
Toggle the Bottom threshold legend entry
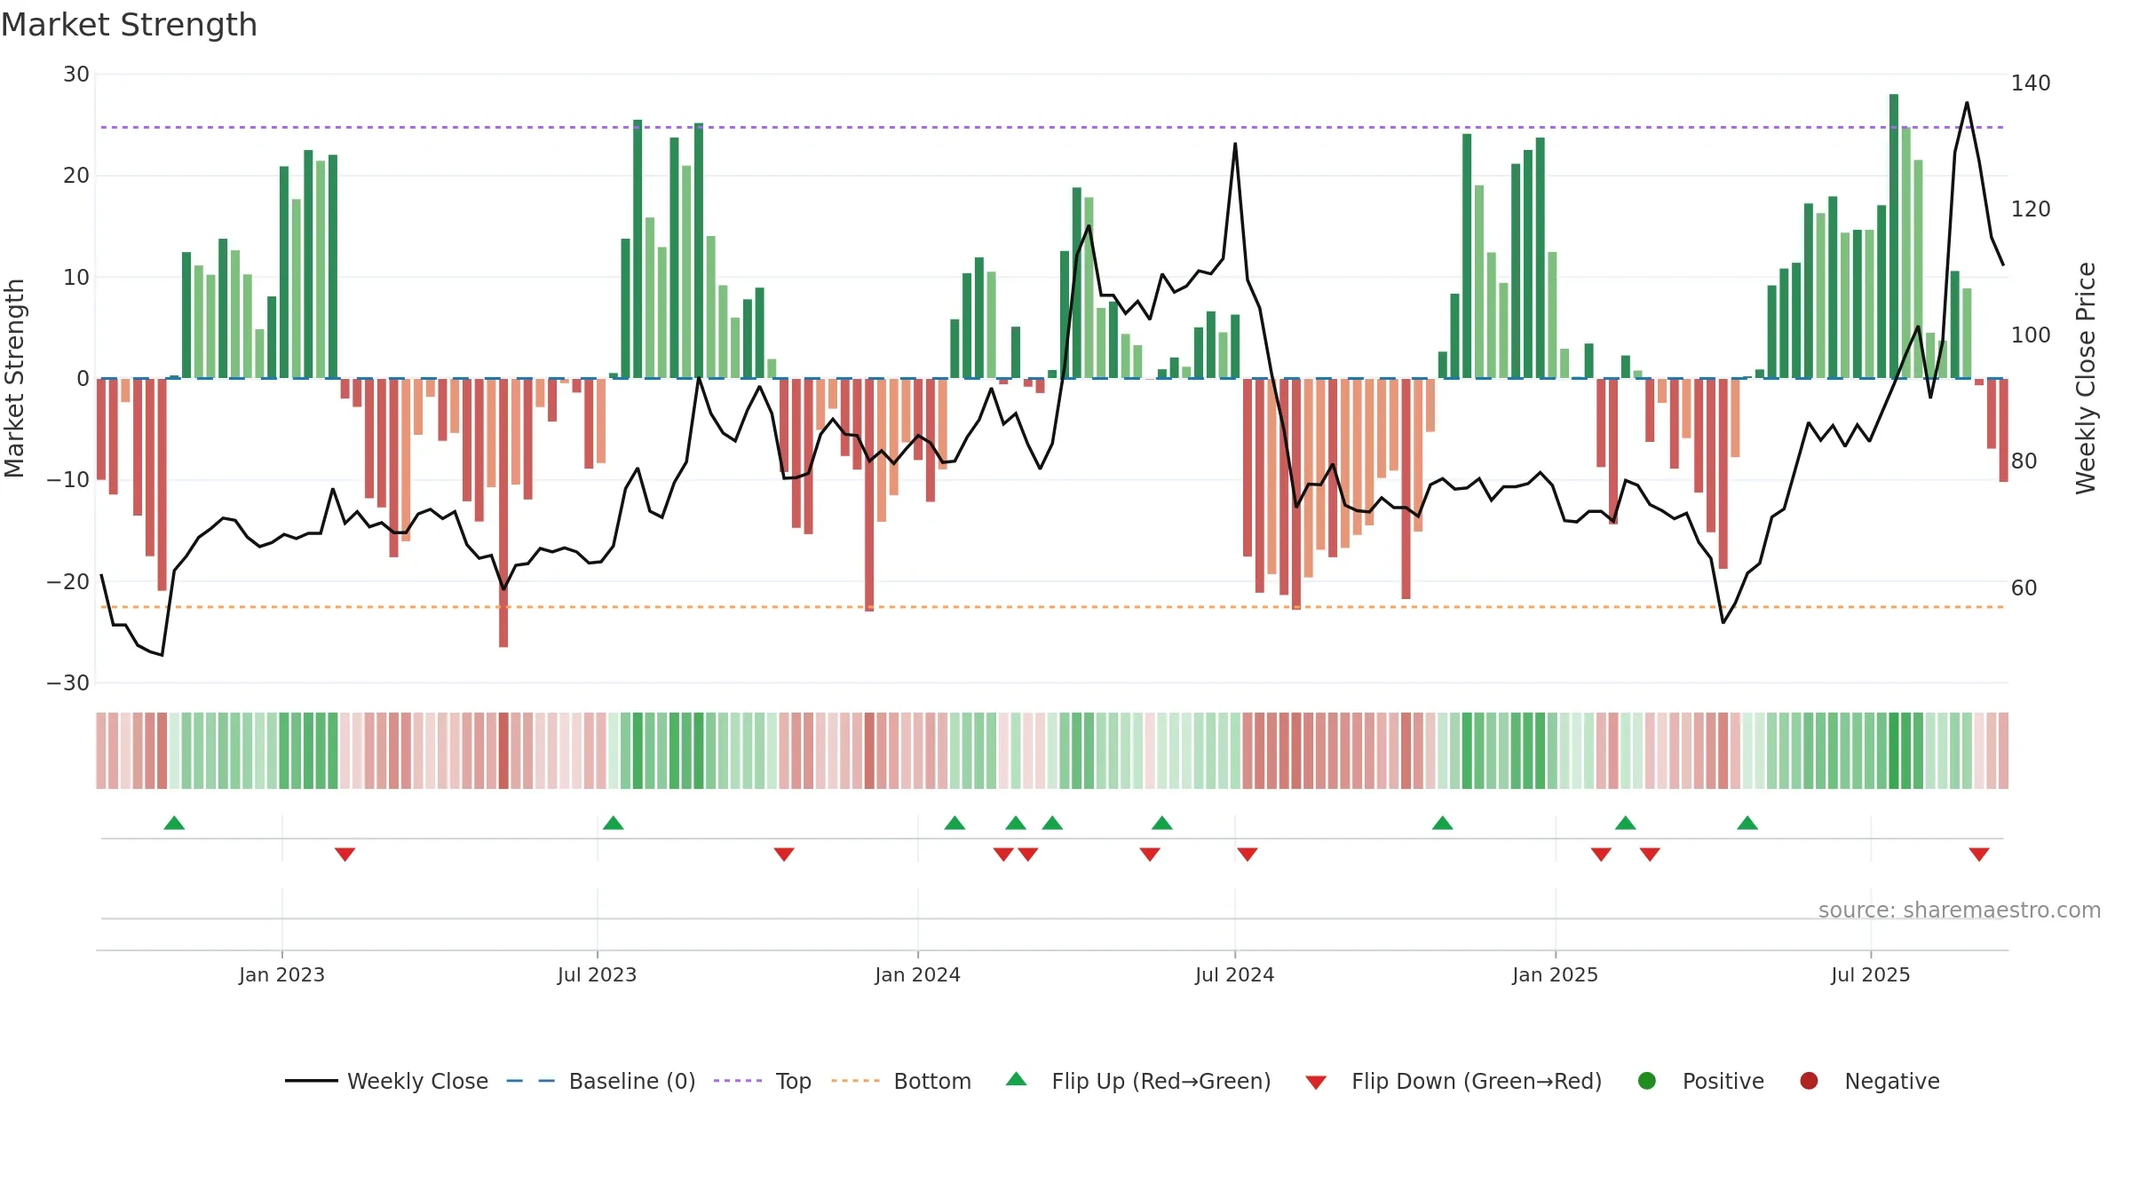901,1081
